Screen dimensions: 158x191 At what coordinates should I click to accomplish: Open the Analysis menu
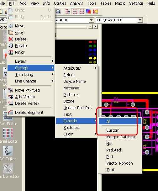(76, 3)
